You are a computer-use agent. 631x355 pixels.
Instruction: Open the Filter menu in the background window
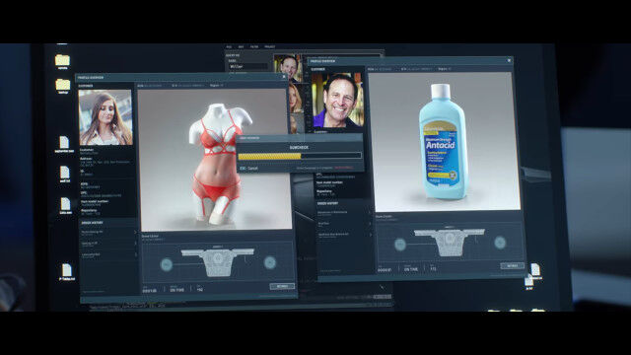coord(254,47)
